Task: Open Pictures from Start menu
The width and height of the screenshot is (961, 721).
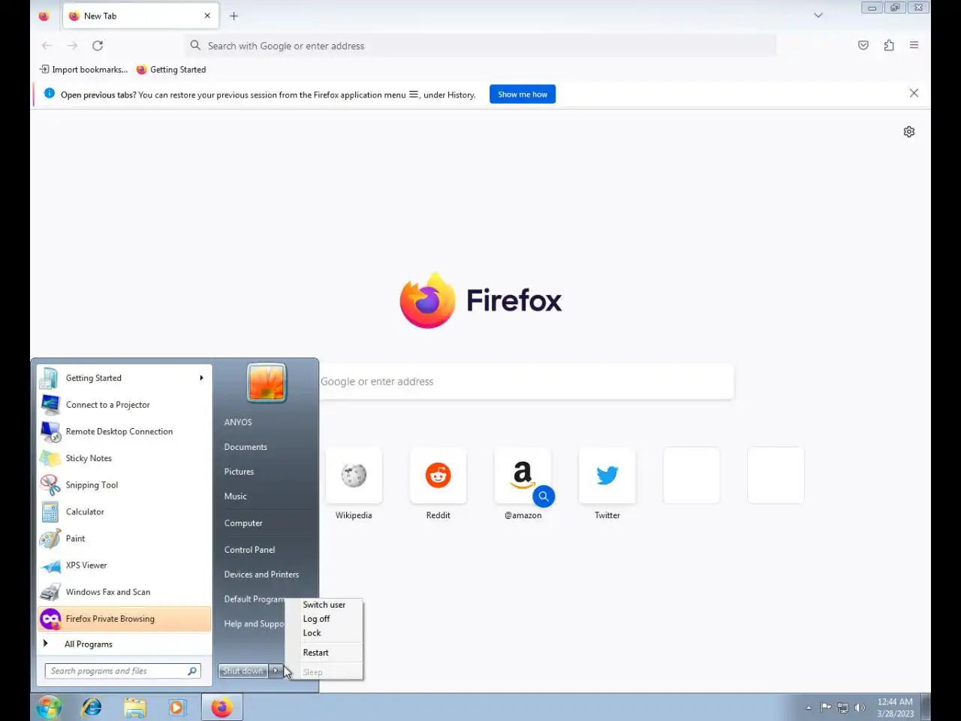Action: 239,472
